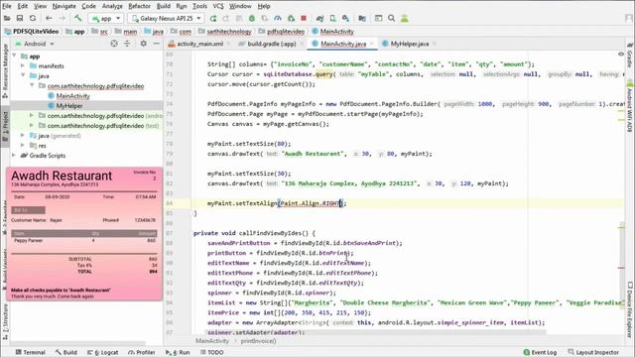Click the Make Project hammer icon
This screenshot has height=357, width=635.
[77, 18]
